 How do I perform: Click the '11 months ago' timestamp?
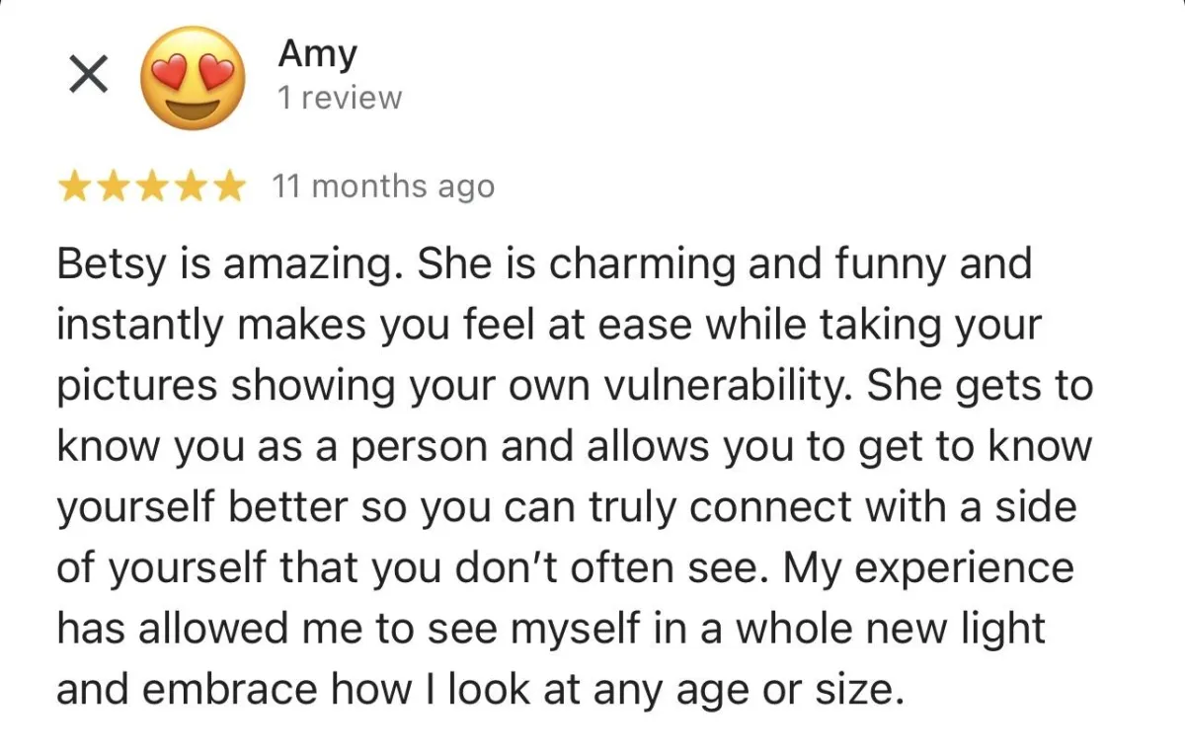[x=382, y=187]
